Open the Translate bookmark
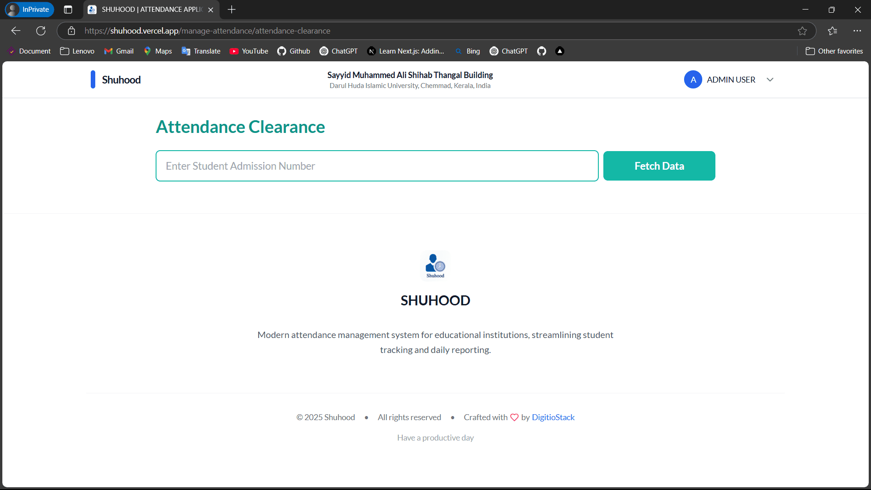Viewport: 871px width, 490px height. click(x=201, y=51)
